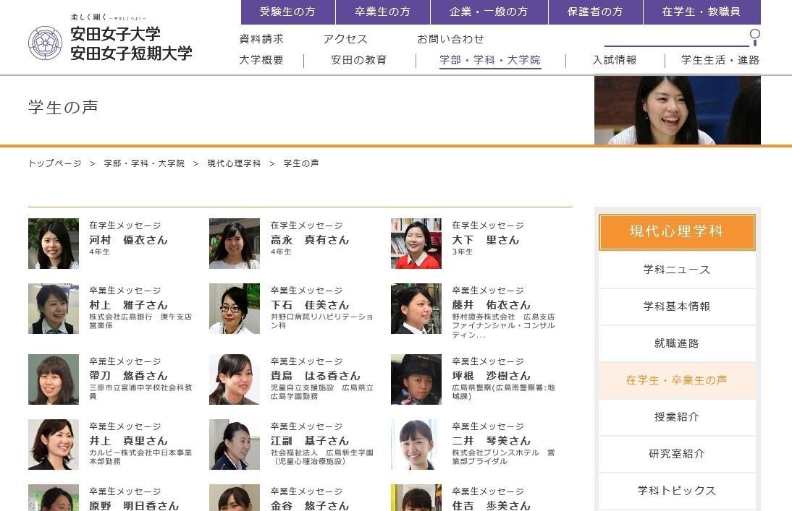Open the message from 帯刀 悠香さん
Screen dimensions: 792x511
click(128, 376)
